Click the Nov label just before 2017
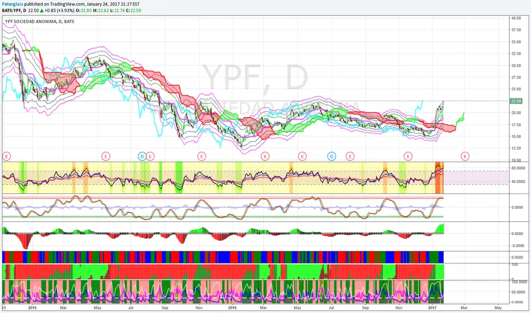Screen dimensions: 531x313 pos(399,308)
